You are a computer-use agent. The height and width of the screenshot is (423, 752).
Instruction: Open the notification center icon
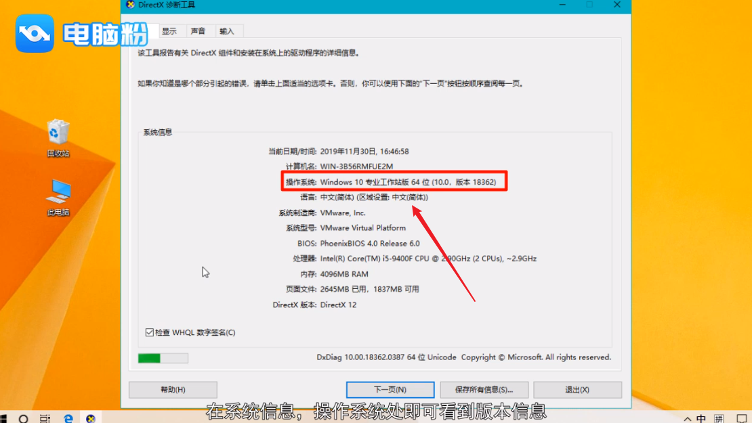[741, 418]
